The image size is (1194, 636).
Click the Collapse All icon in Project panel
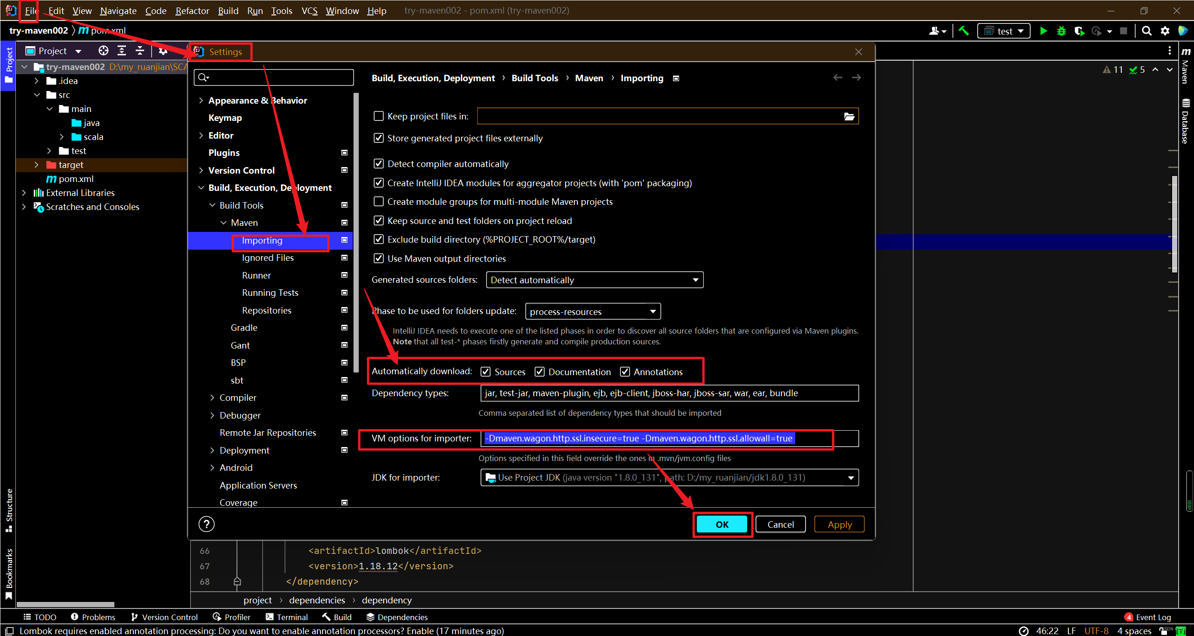tap(139, 51)
